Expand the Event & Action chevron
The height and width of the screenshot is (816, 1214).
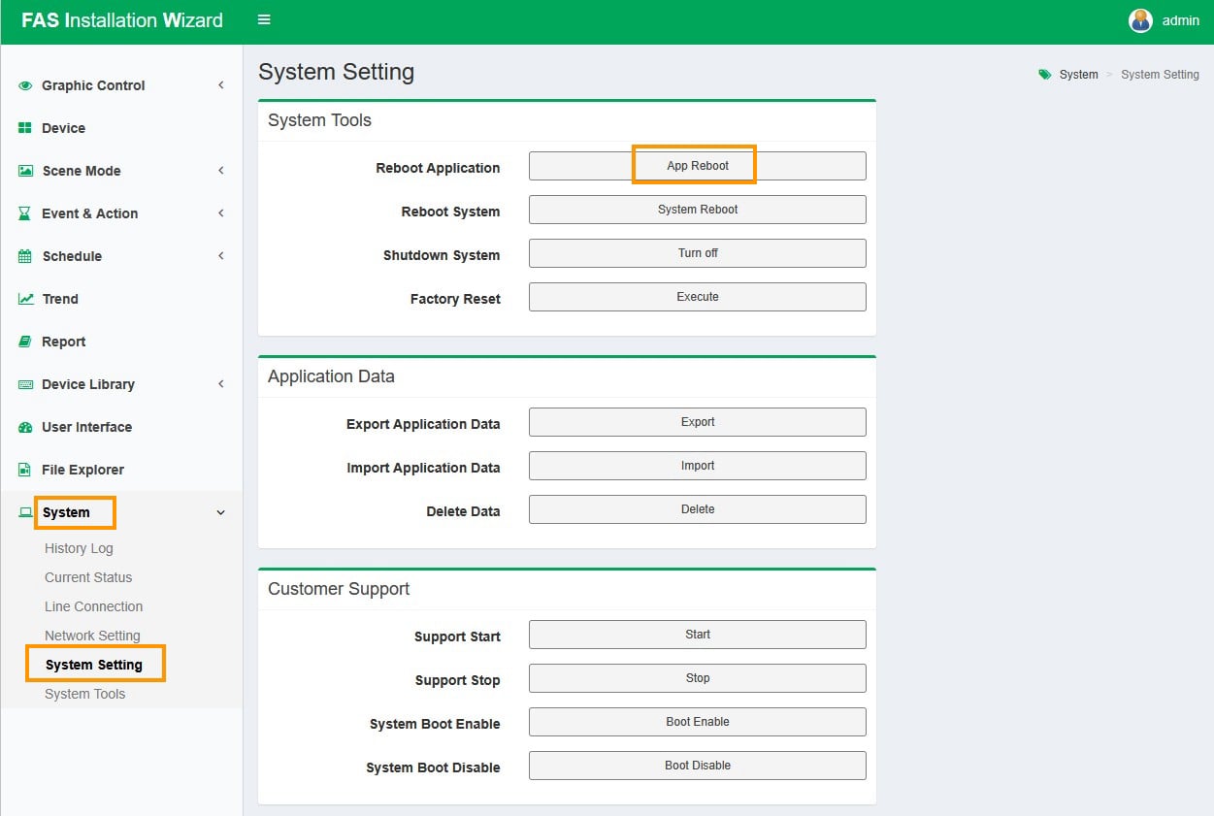click(220, 213)
